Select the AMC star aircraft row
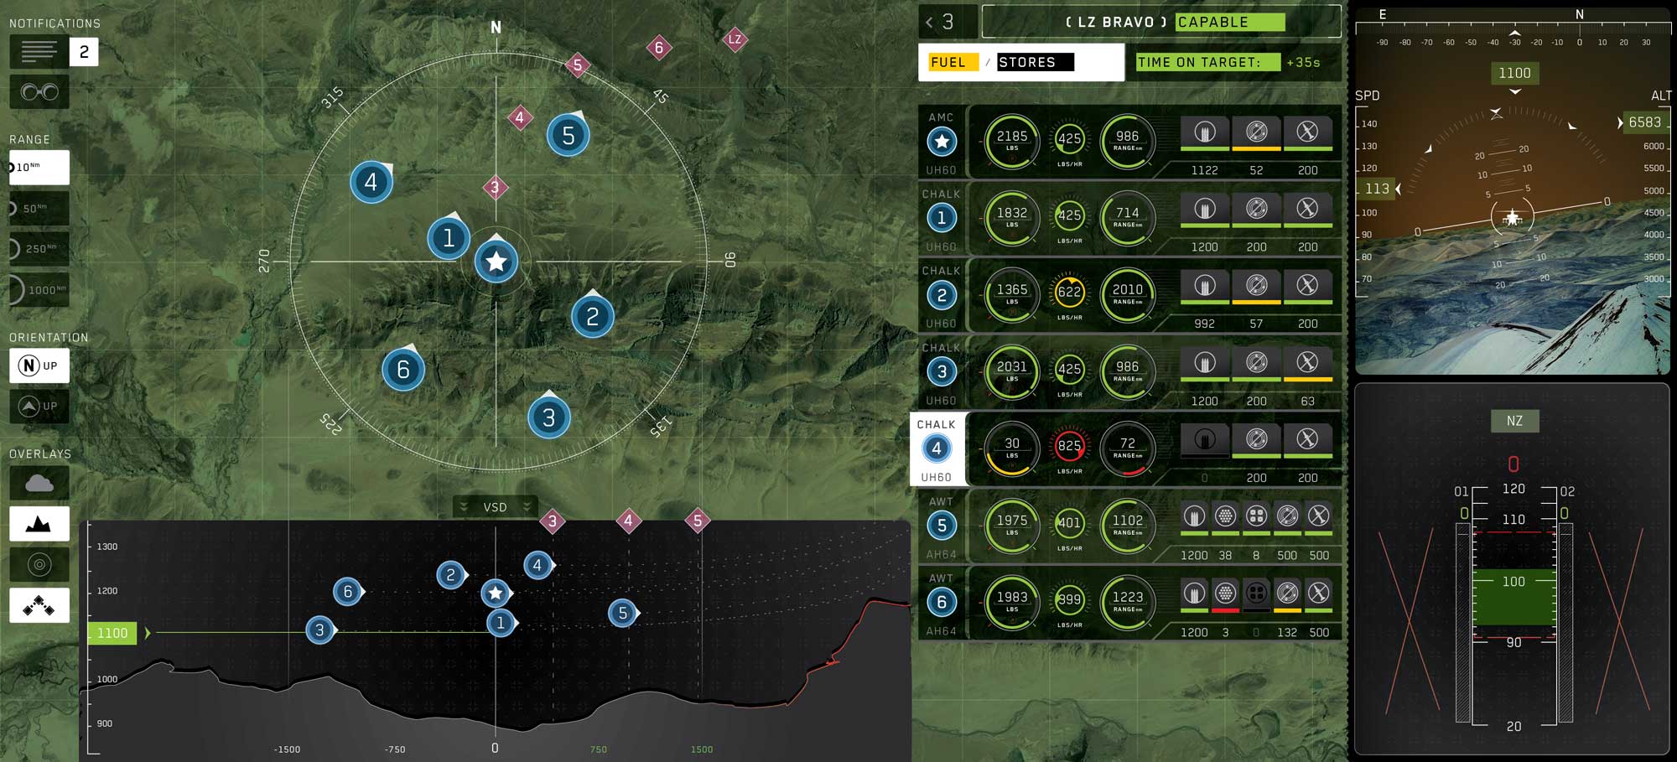This screenshot has height=762, width=1677. click(x=1130, y=142)
